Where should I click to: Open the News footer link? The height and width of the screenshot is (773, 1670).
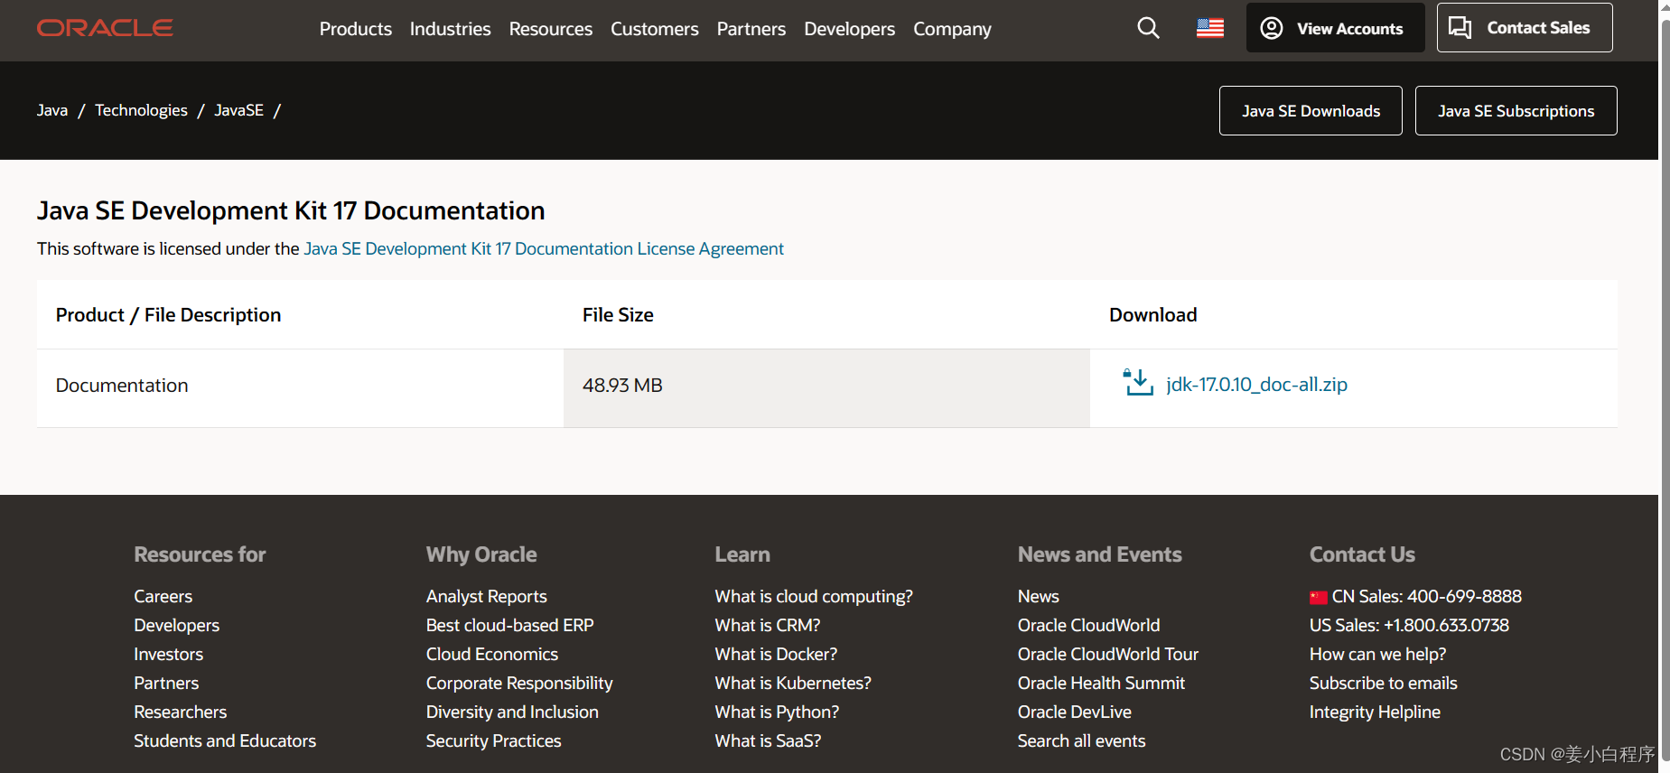(x=1039, y=596)
